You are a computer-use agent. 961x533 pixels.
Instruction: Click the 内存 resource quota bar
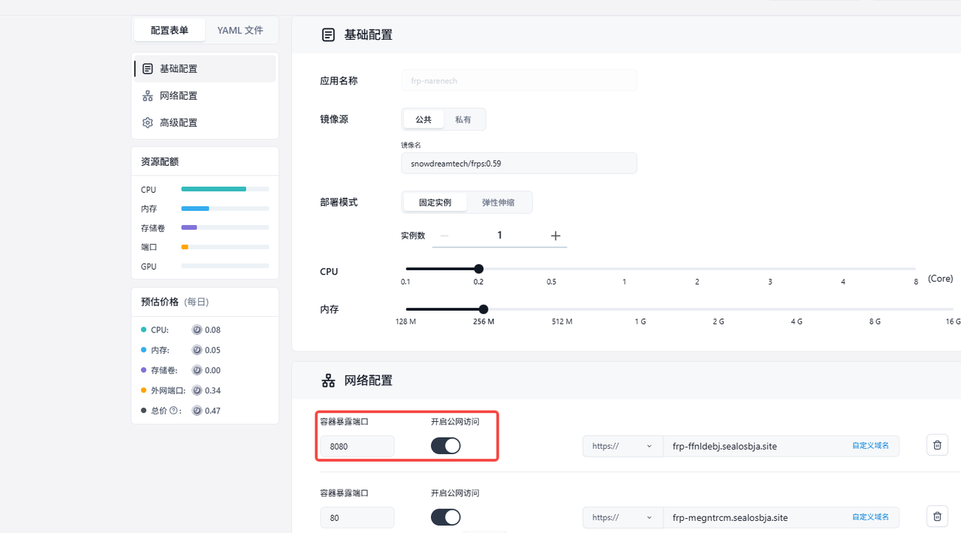click(224, 208)
